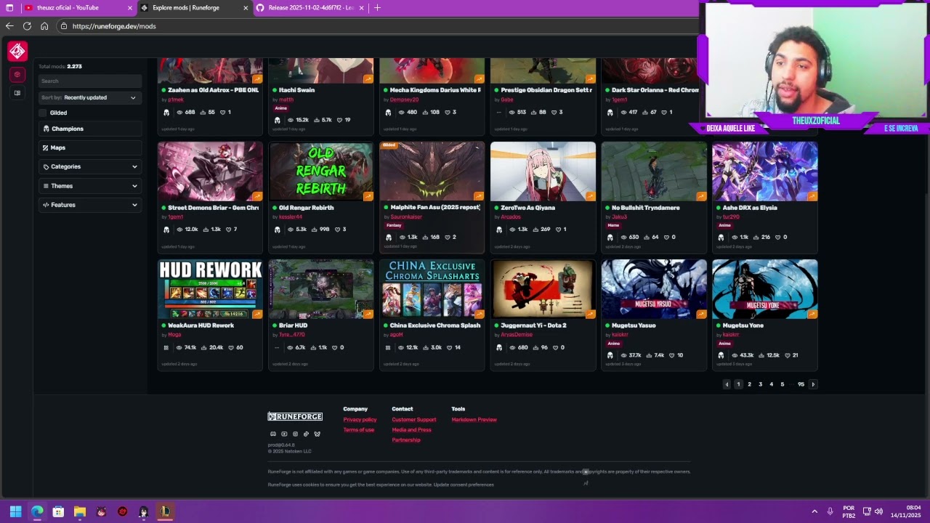The image size is (930, 523).
Task: Open the Partnership link
Action: pos(406,440)
